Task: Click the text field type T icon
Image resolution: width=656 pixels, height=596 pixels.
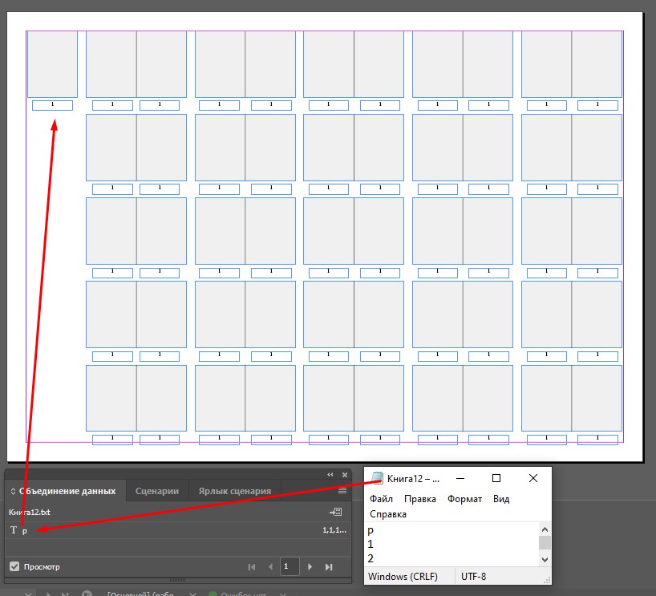Action: [x=14, y=530]
